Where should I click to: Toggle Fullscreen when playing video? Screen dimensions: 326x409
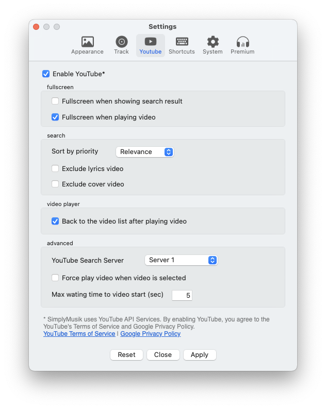[x=55, y=117]
